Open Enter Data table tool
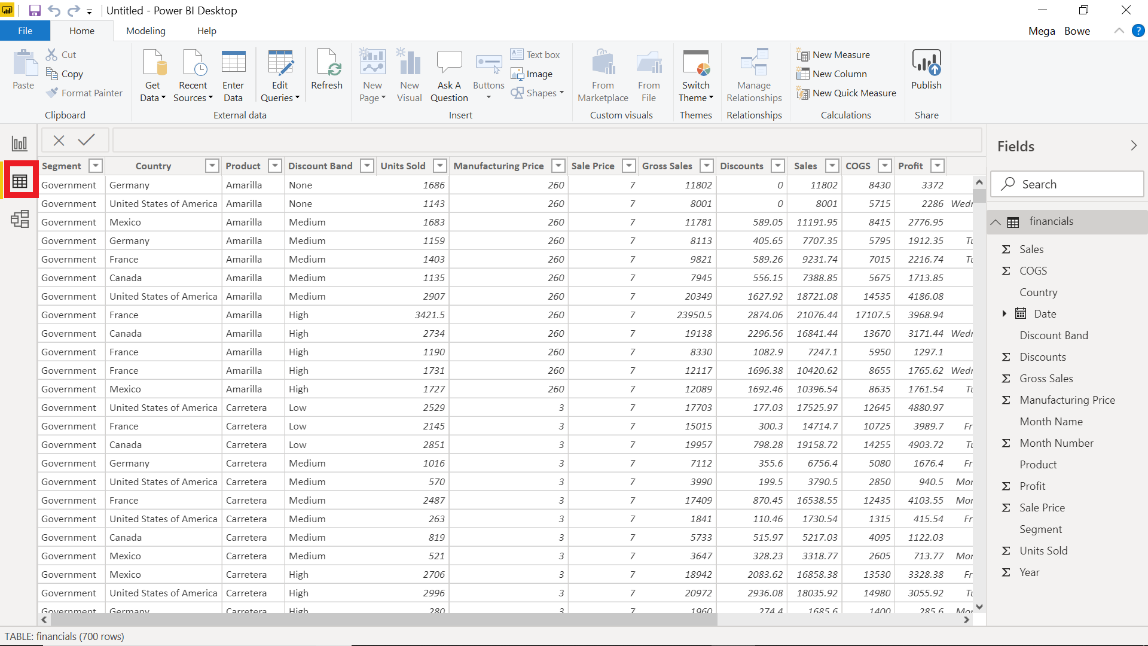This screenshot has width=1148, height=646. 233,76
